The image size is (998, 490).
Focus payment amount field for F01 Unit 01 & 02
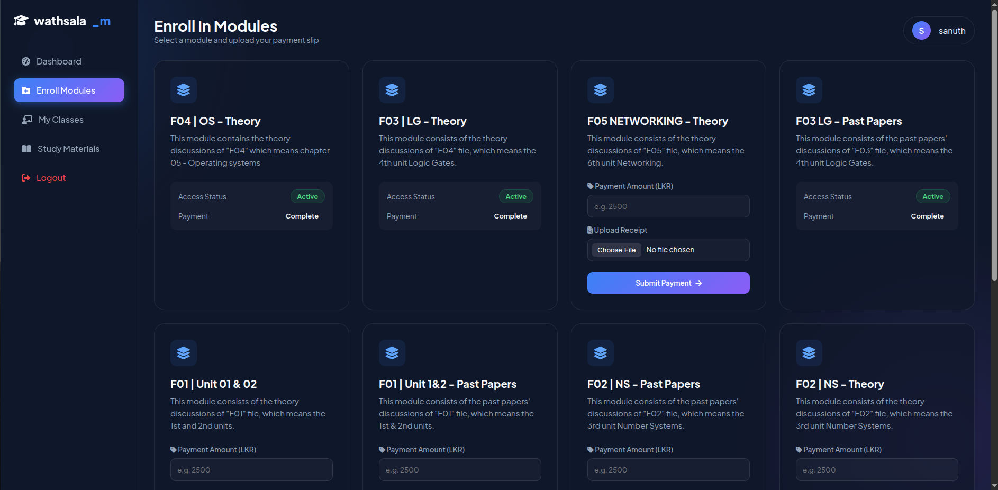(251, 470)
